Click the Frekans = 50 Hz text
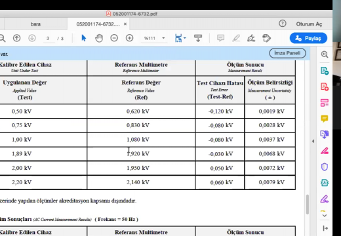The width and height of the screenshot is (341, 236). coord(116,219)
